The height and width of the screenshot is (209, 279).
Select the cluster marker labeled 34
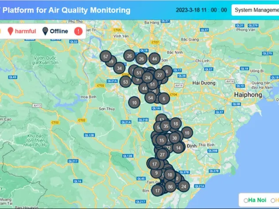(x=119, y=68)
